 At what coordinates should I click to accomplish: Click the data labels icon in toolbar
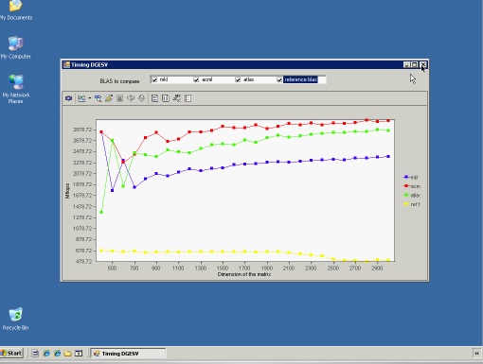(x=177, y=98)
